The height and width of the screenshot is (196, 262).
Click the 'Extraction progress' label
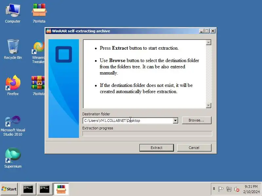98,128
